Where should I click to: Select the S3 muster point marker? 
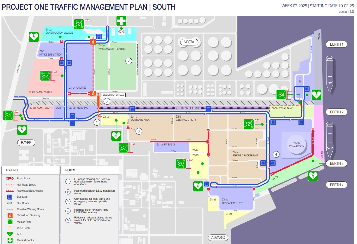79,24
